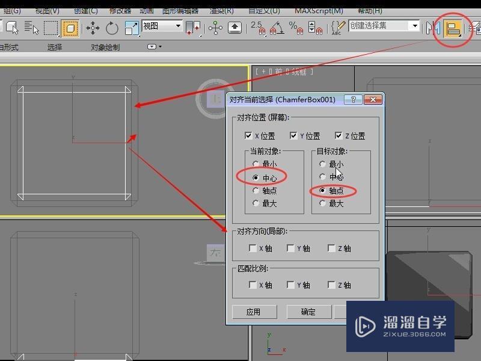Viewport: 481px width, 361px height.
Task: Open the Create menu
Action: pos(86,11)
